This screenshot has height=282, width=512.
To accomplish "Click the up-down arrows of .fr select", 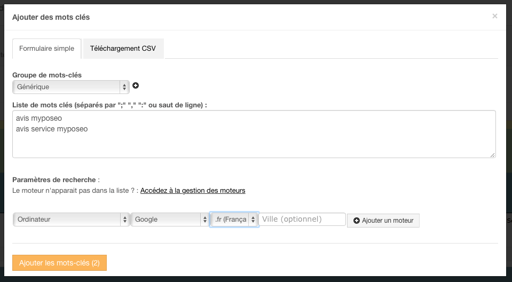I will click(x=253, y=220).
